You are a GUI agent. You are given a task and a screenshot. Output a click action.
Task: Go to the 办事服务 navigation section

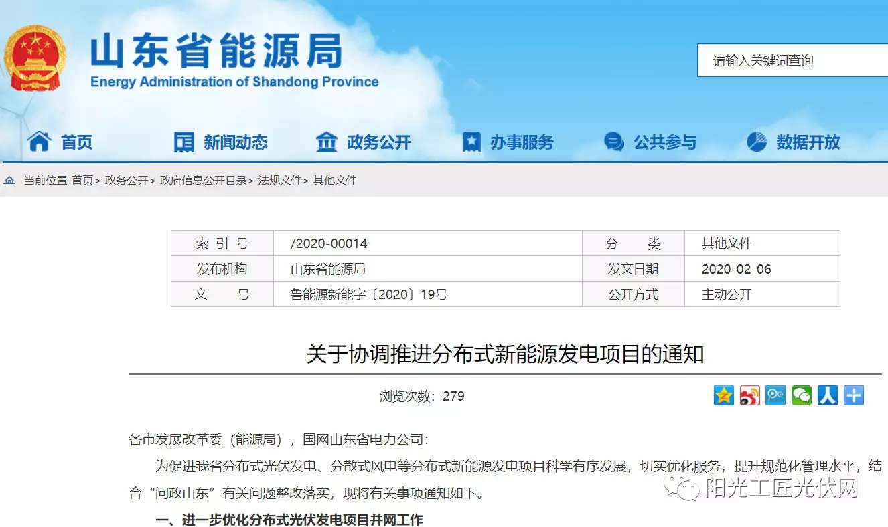click(x=522, y=142)
